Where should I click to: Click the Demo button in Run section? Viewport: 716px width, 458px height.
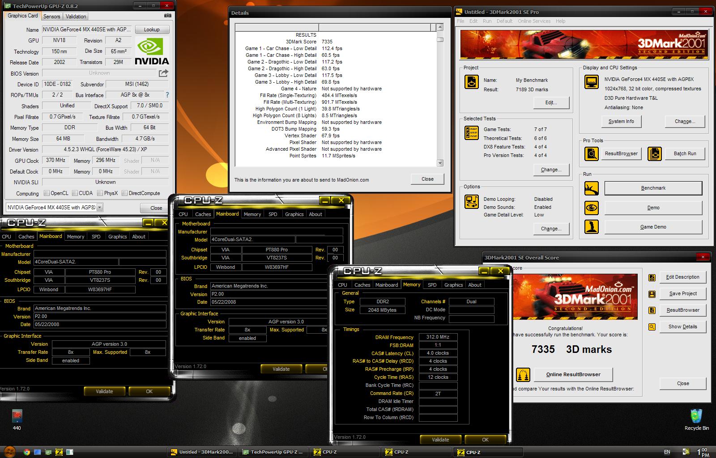tap(653, 208)
